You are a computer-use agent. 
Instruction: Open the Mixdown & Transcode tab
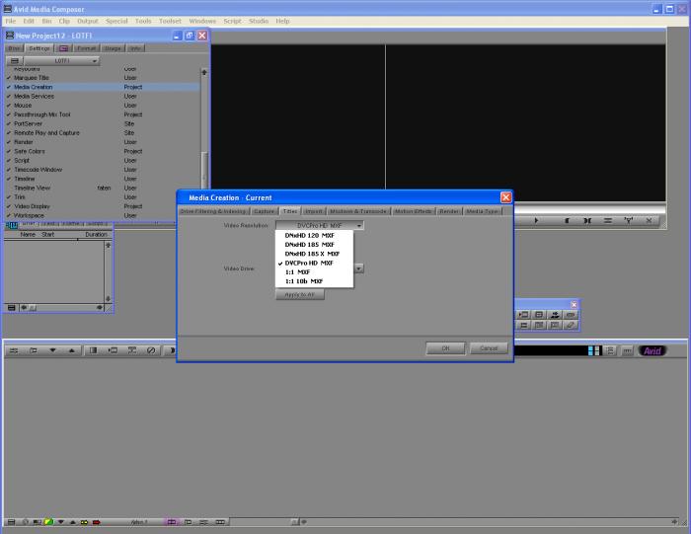(358, 211)
